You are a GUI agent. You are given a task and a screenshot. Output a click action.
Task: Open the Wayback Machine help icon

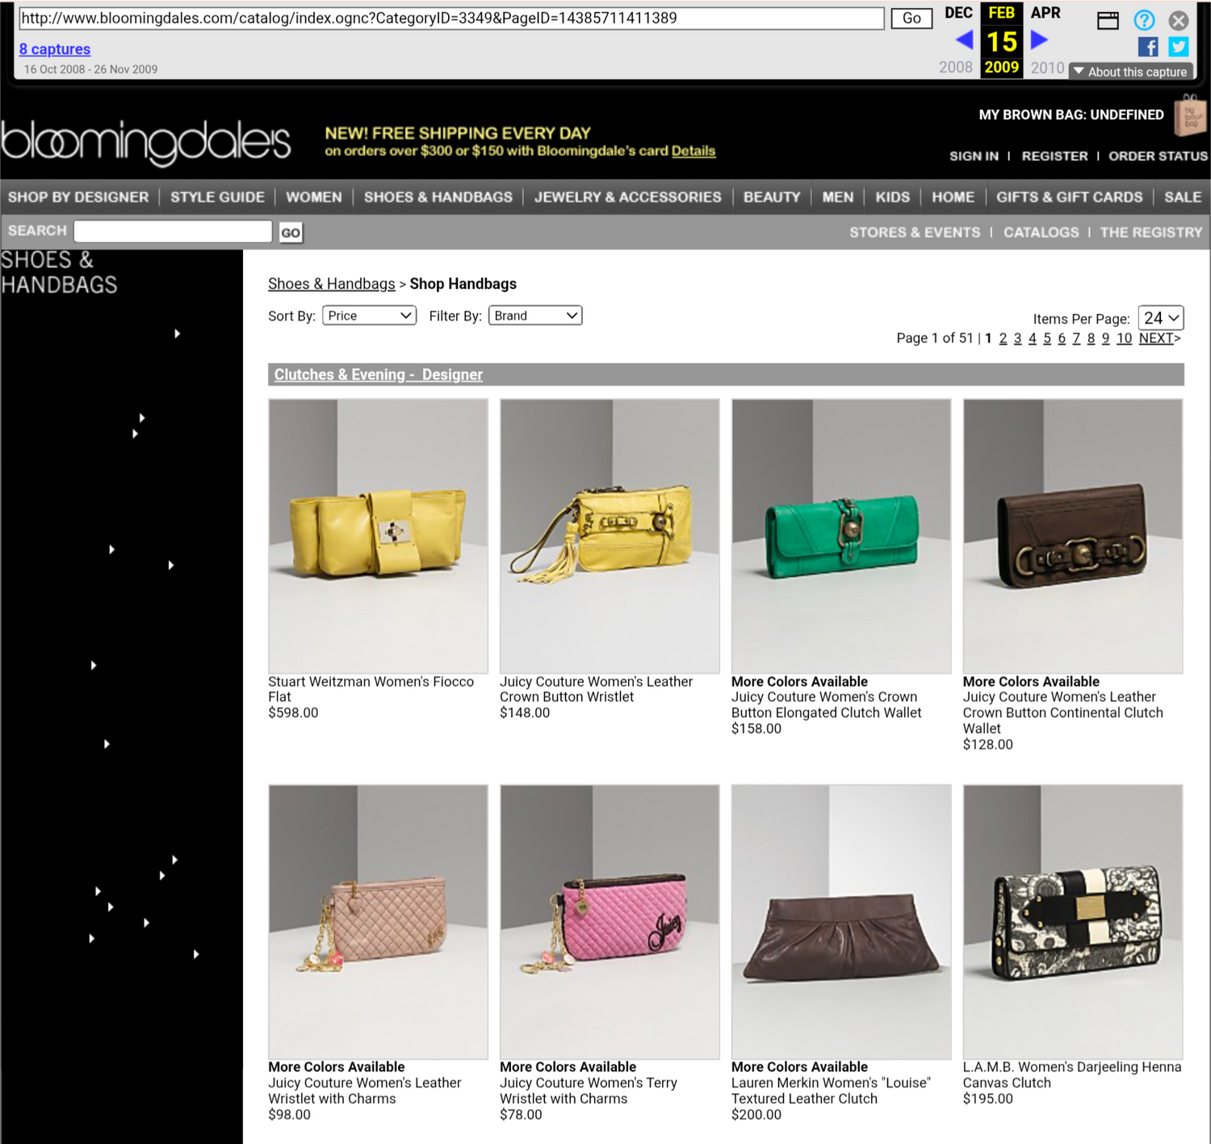point(1144,20)
